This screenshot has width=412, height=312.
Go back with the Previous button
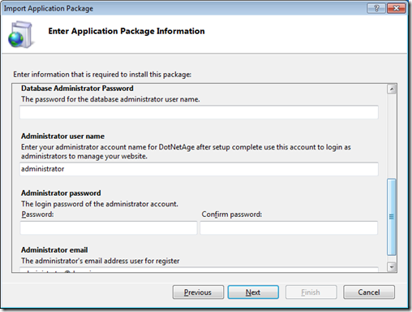click(x=198, y=292)
